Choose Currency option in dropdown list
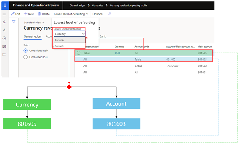The width and height of the screenshot is (239, 144). point(69,40)
